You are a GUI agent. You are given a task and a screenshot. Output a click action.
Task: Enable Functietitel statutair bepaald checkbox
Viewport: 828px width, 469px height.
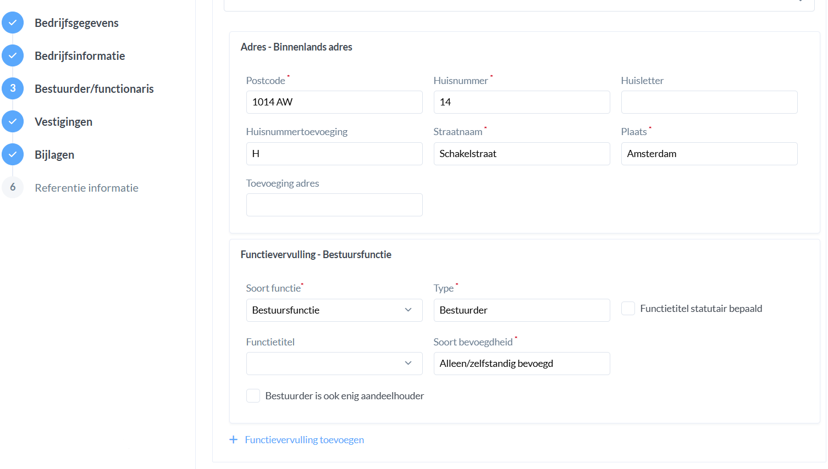point(628,309)
